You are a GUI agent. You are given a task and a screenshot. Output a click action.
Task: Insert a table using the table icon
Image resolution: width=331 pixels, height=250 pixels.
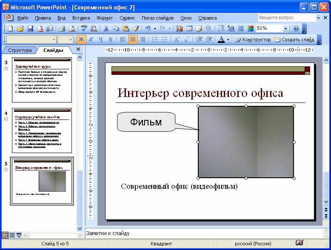(189, 28)
